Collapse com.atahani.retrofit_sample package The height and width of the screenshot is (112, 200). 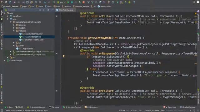click(11, 22)
